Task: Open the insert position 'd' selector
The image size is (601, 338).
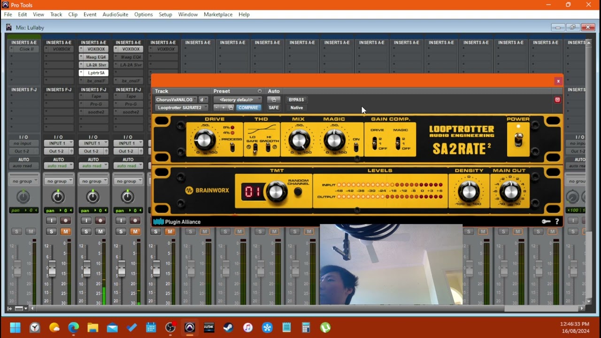Action: pyautogui.click(x=203, y=100)
